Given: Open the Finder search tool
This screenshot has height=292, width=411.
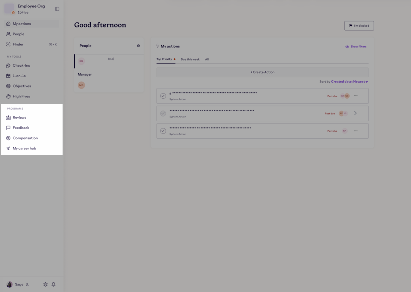Looking at the screenshot, I should click(19, 44).
